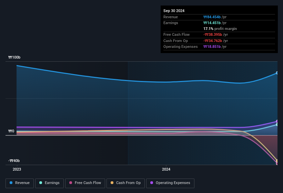The width and height of the screenshot is (283, 193).
Task: Click the ₩100b y-axis label
Action: (x=14, y=57)
